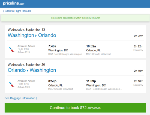The width and height of the screenshot is (150, 115).
Task: Select the Orlando ▸ Washington route heading
Action: pyautogui.click(x=32, y=70)
